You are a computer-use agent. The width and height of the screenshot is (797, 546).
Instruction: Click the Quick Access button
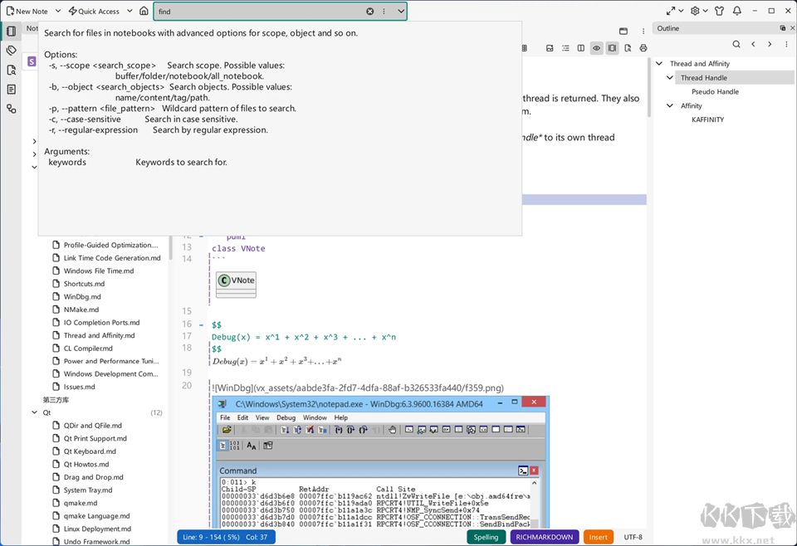tap(94, 11)
